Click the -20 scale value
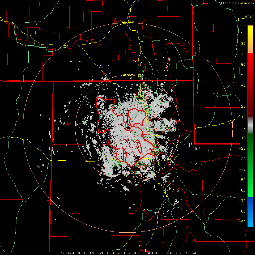Screen dimensions: 255x255 (242, 148)
